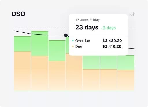Click the first bar's orange due segment
Image resolution: width=148 pixels, height=107 pixels.
point(22,71)
